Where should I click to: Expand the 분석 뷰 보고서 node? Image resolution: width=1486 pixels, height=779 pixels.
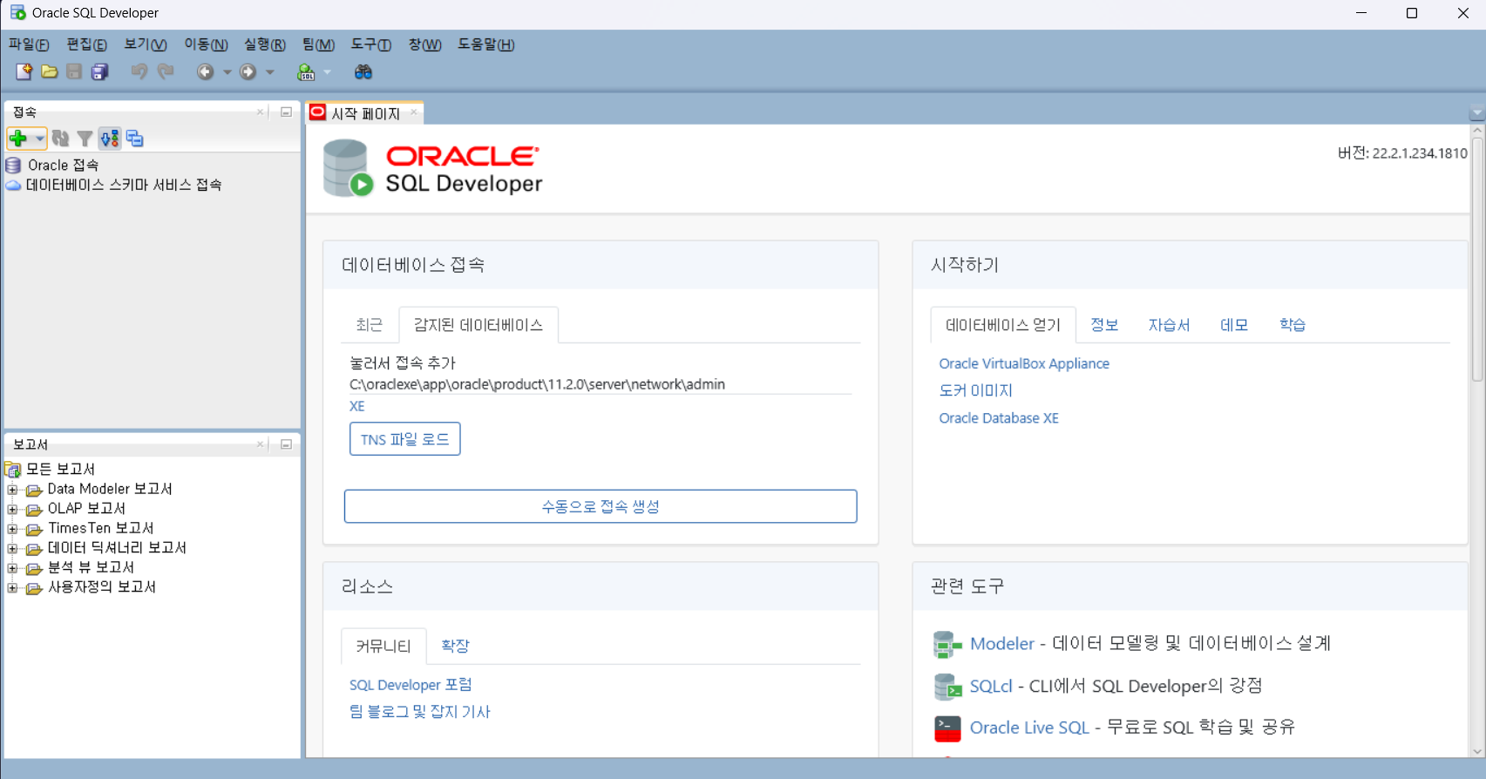click(x=12, y=568)
